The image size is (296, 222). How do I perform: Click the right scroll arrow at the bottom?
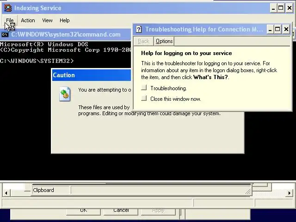tap(290, 193)
